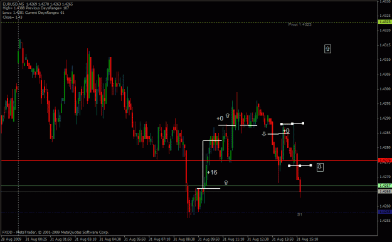
Task: Click the Close= 1.43 text
Action: [x=13, y=18]
